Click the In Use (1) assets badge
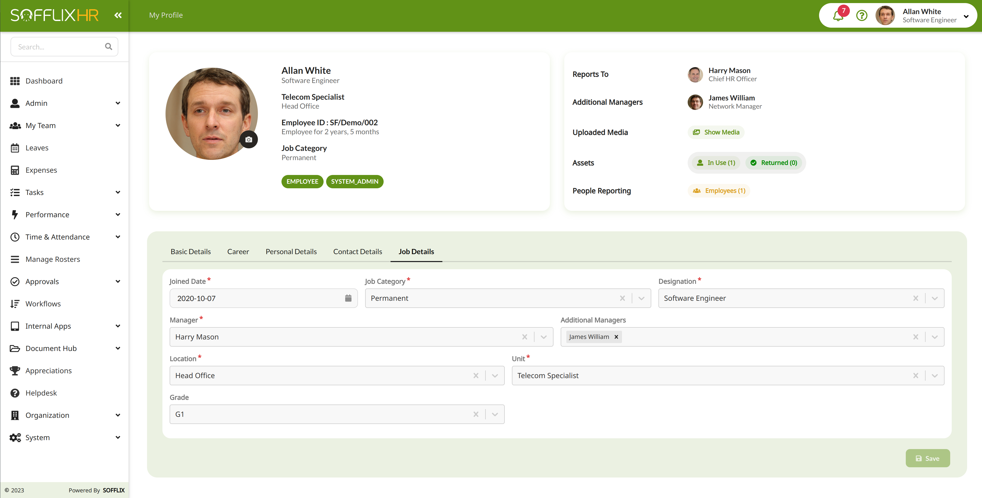The image size is (982, 498). tap(716, 163)
